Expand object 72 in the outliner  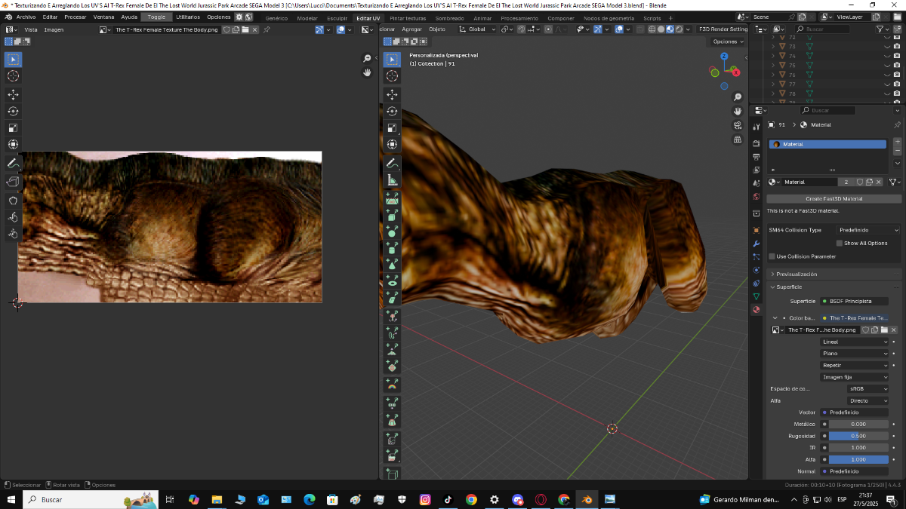click(773, 37)
